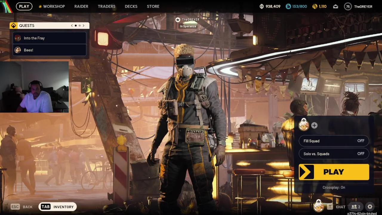Open the PLAY tab in top navigation
Screen dimensions: 382x215
point(24,6)
